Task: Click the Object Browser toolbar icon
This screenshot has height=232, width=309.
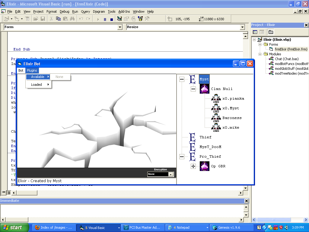Action: pyautogui.click(x=140, y=19)
